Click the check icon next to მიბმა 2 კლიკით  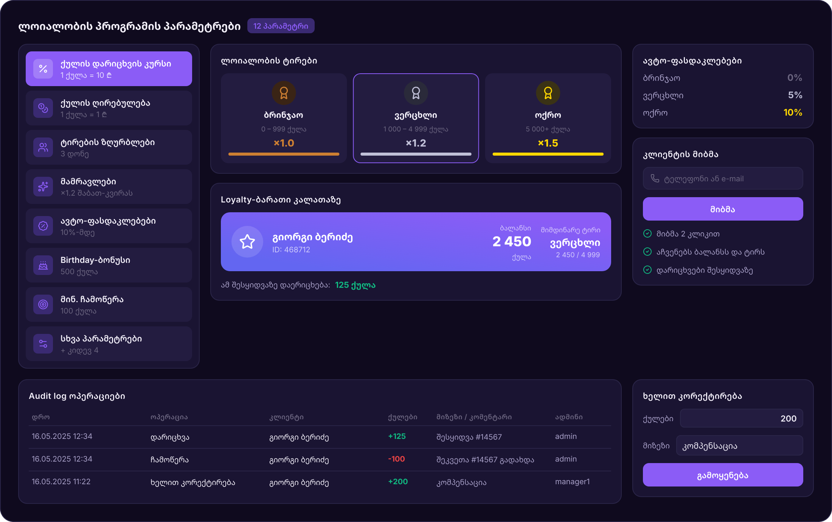[x=647, y=233]
